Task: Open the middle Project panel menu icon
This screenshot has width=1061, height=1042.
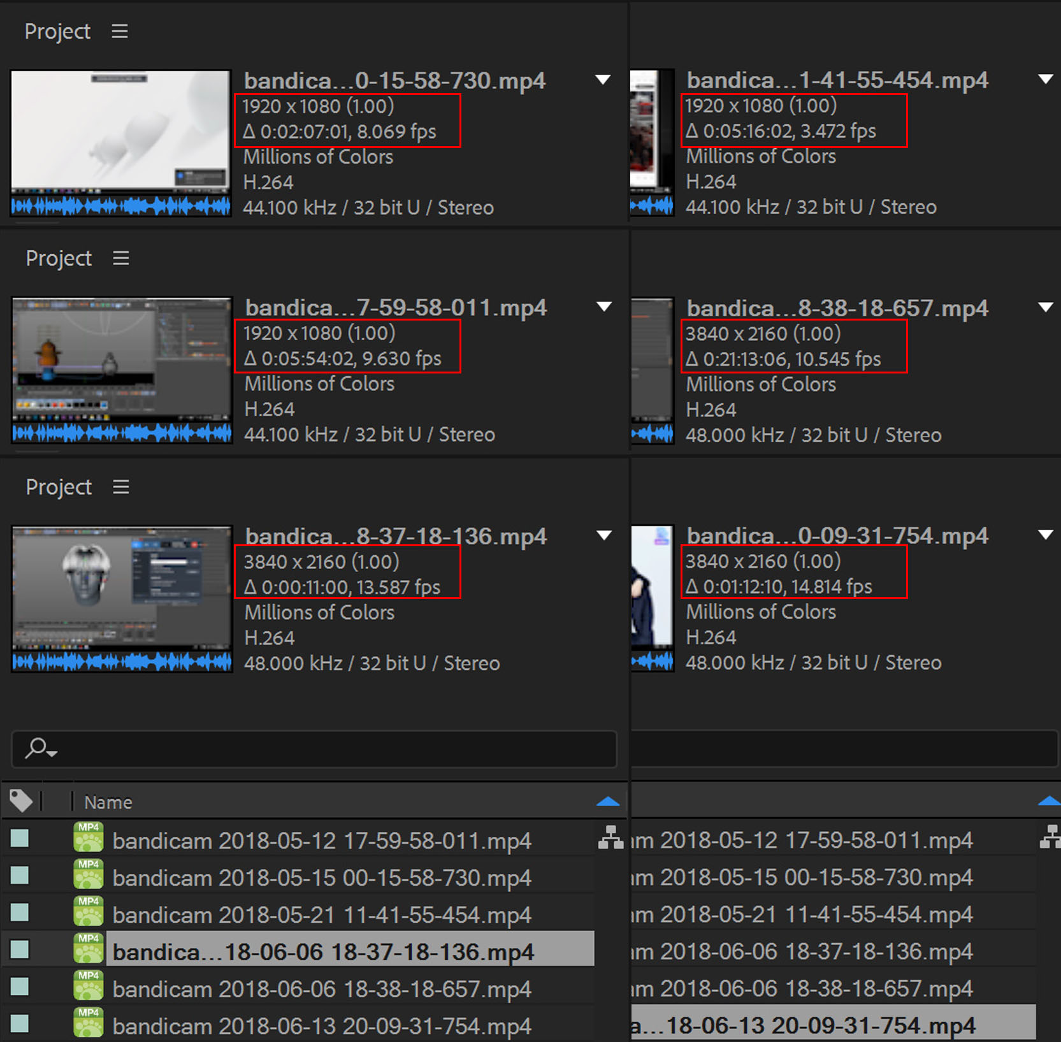Action: pyautogui.click(x=121, y=258)
